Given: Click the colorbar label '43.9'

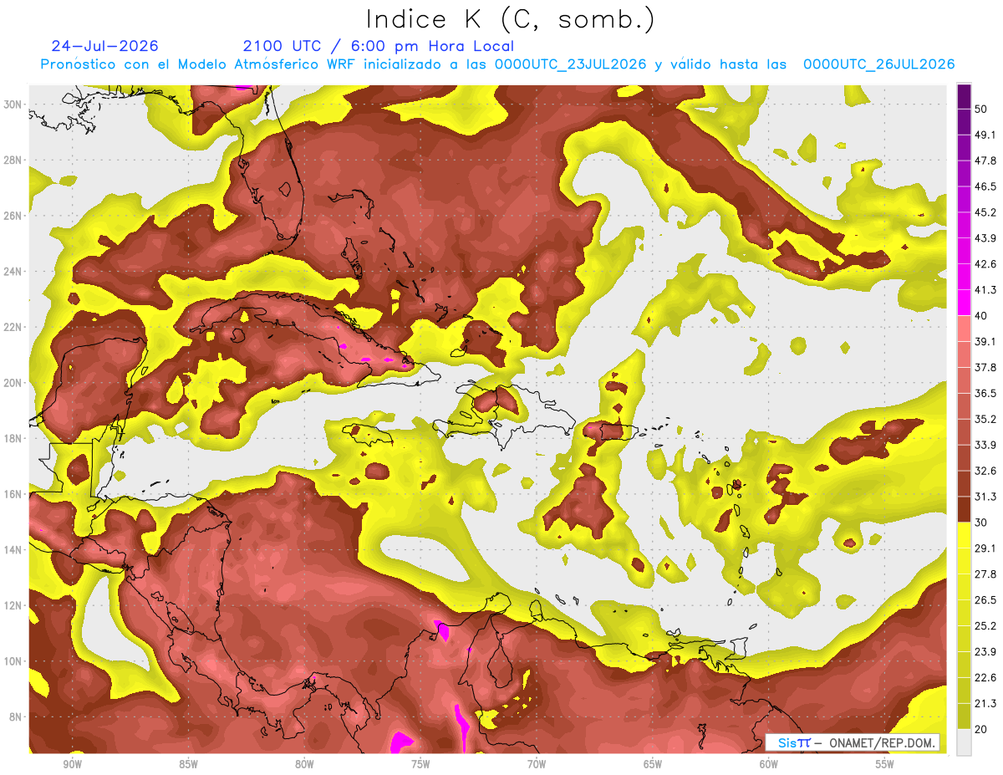Looking at the screenshot, I should tap(986, 238).
